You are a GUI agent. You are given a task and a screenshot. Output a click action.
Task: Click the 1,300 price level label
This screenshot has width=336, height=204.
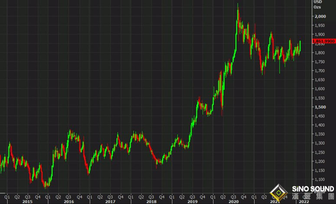pos(319,143)
